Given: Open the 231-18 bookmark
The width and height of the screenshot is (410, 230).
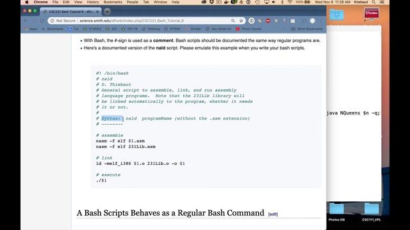Looking at the screenshot, I should [x=129, y=29].
